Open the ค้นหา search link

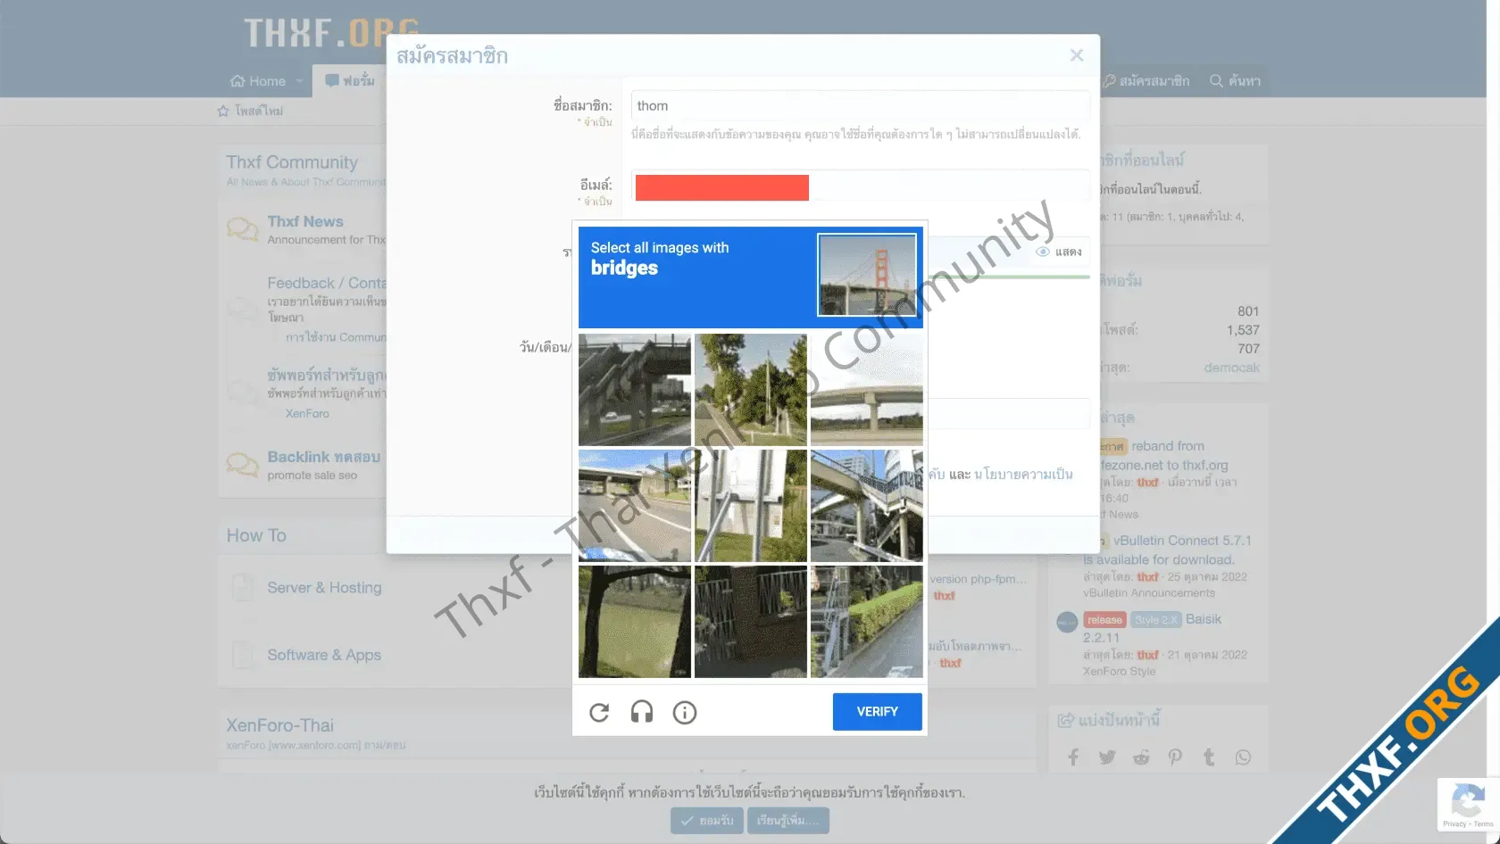click(1236, 81)
